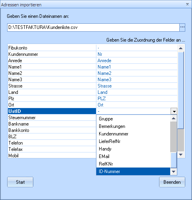Screen dimensions: 192x200
Task: Choose EMail from the dropdown list
Action: tap(133, 156)
